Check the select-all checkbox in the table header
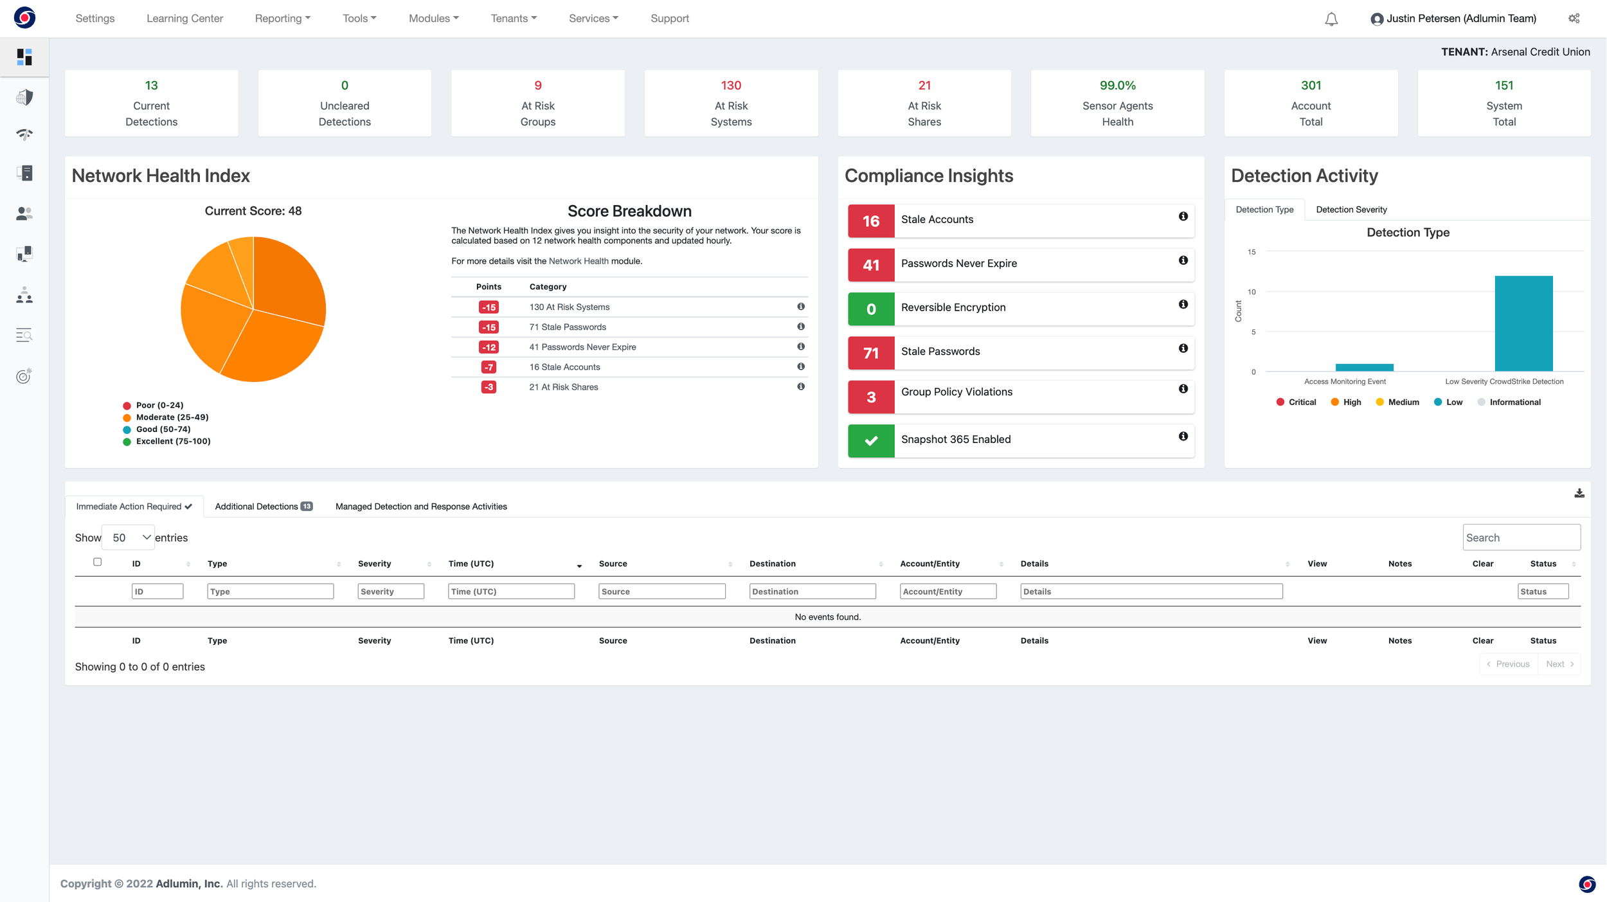The image size is (1607, 902). tap(97, 561)
